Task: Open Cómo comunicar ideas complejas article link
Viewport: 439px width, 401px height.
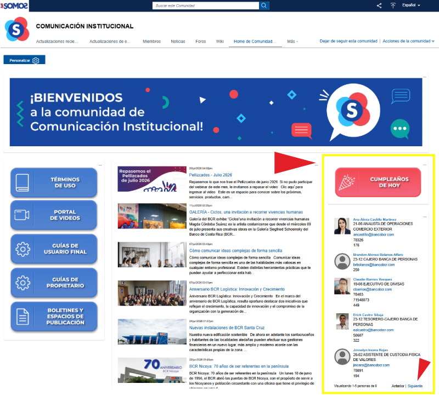Action: click(236, 251)
